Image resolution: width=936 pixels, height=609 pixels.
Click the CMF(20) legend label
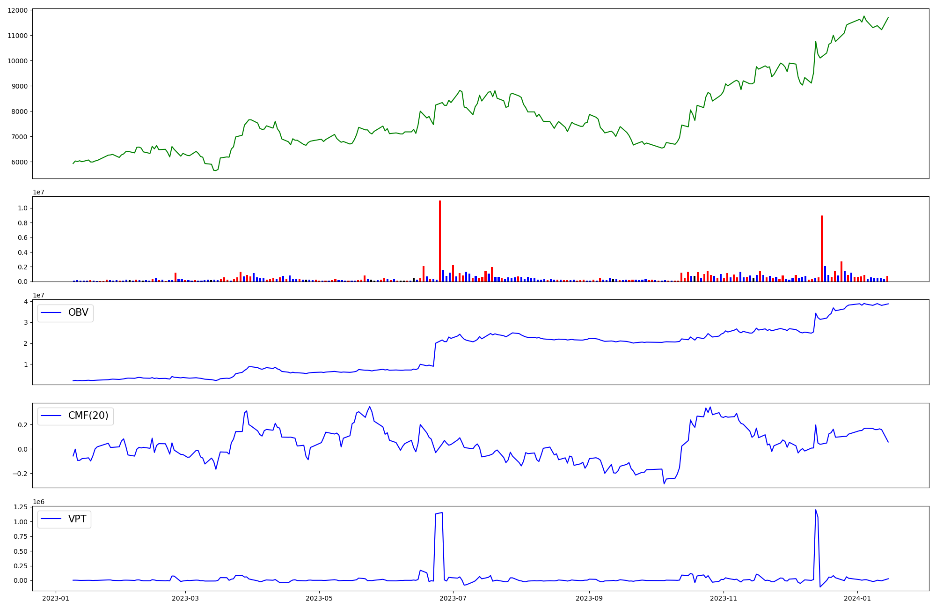[88, 416]
